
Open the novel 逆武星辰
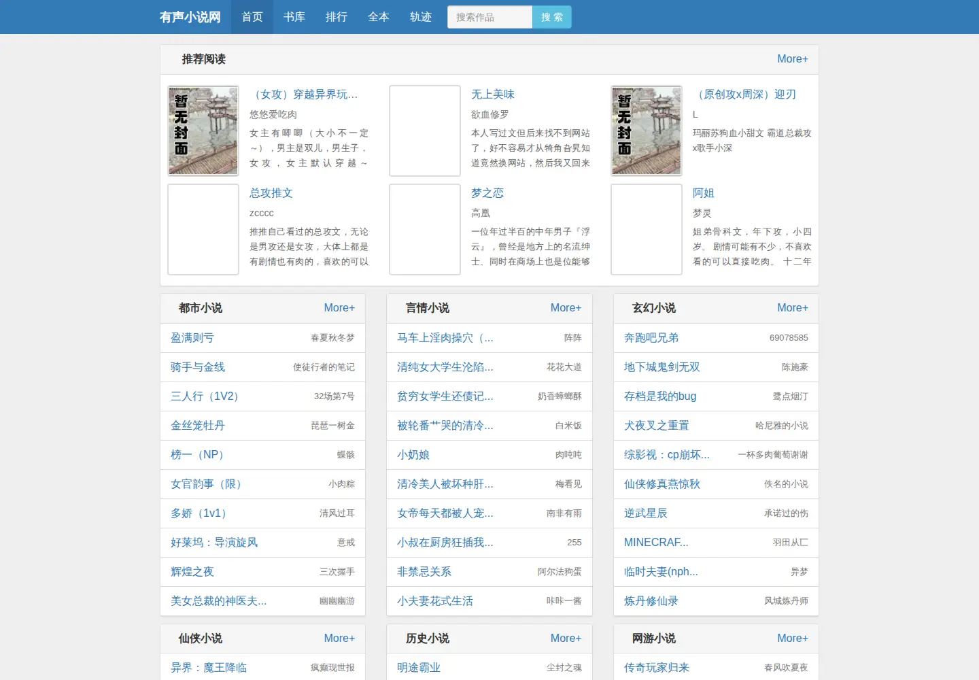pos(646,513)
